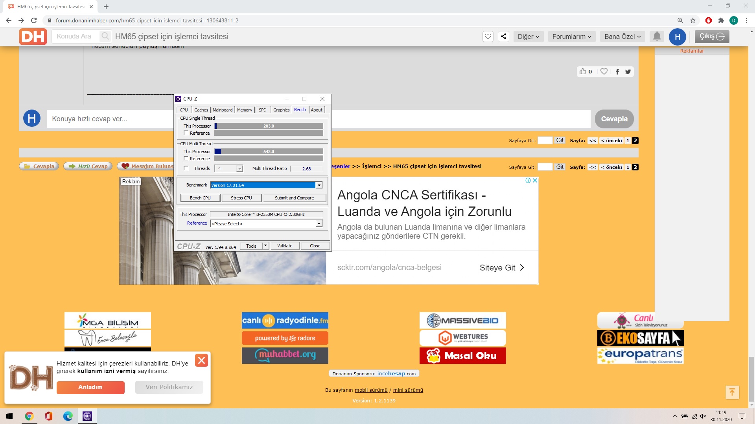Open the notifications bell
This screenshot has width=755, height=424.
[x=657, y=37]
